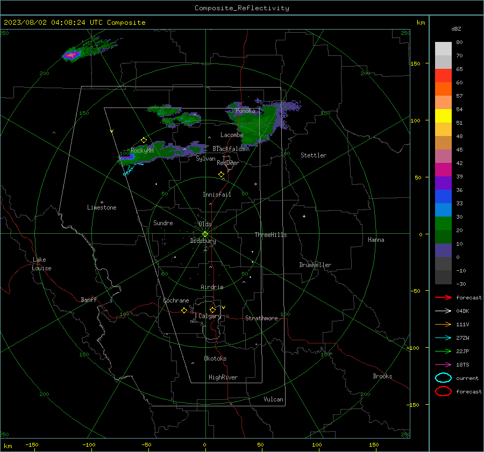Viewport: 484px width, 452px height.
Task: Click the Blackfalds city label
Action: click(229, 149)
